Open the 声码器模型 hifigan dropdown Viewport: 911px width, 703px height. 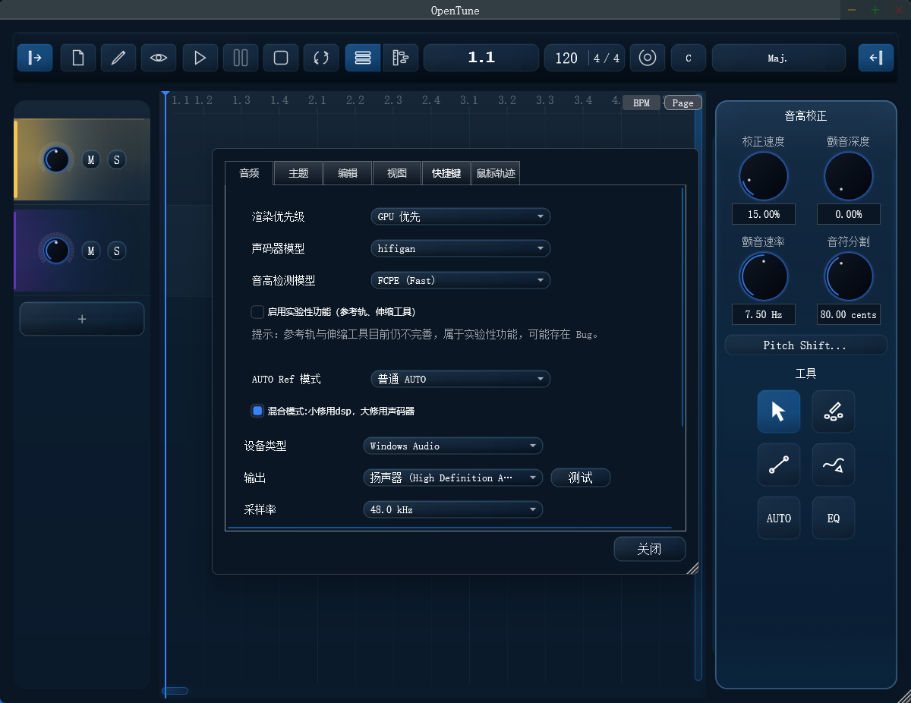(x=461, y=248)
